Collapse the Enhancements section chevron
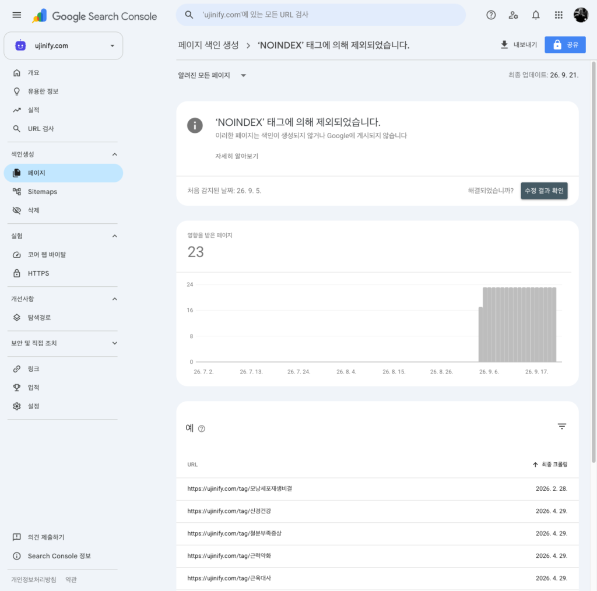 [x=115, y=299]
